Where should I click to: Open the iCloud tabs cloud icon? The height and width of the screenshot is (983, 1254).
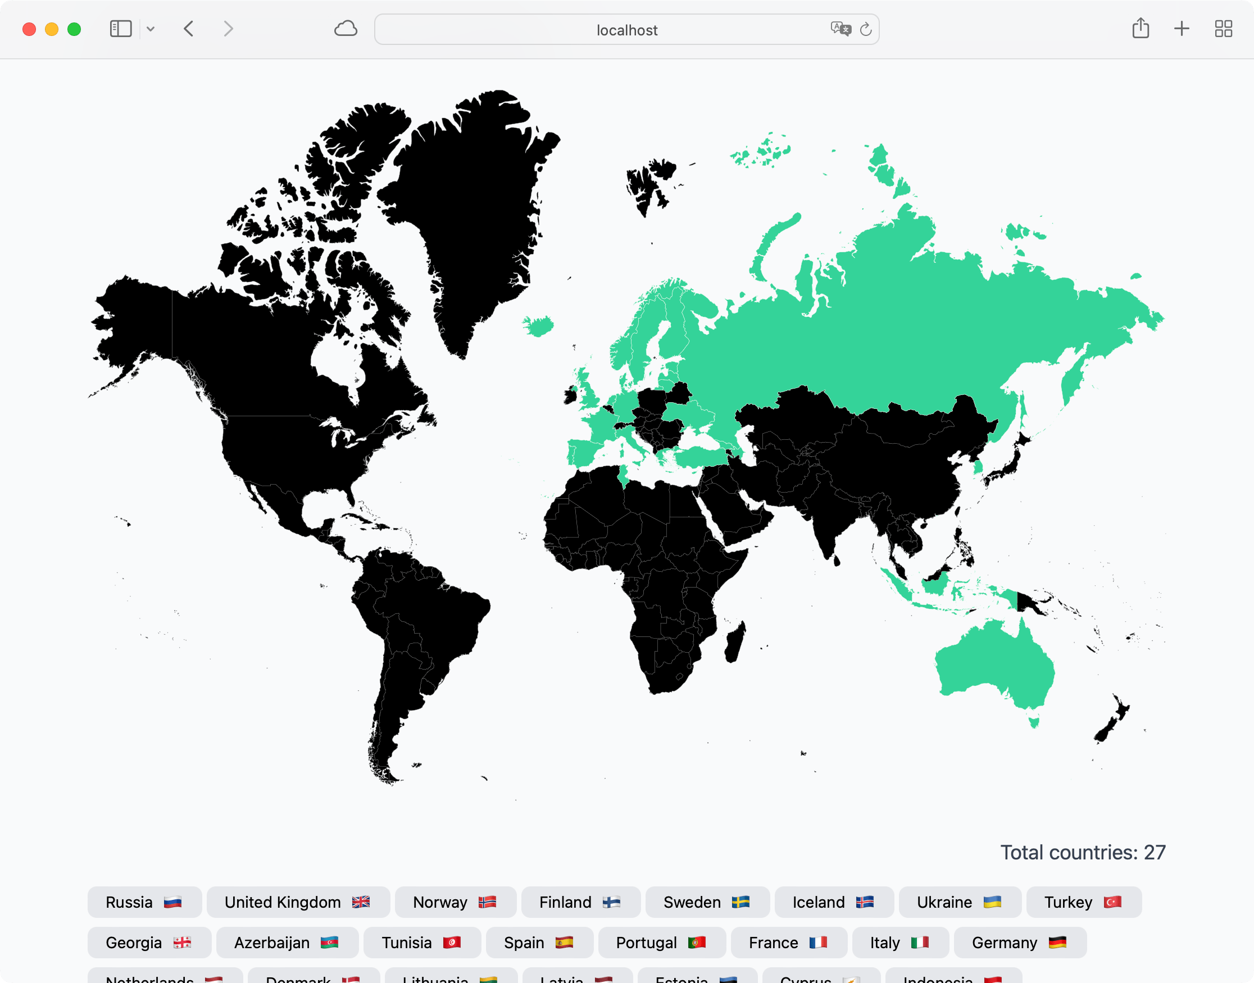click(x=346, y=29)
